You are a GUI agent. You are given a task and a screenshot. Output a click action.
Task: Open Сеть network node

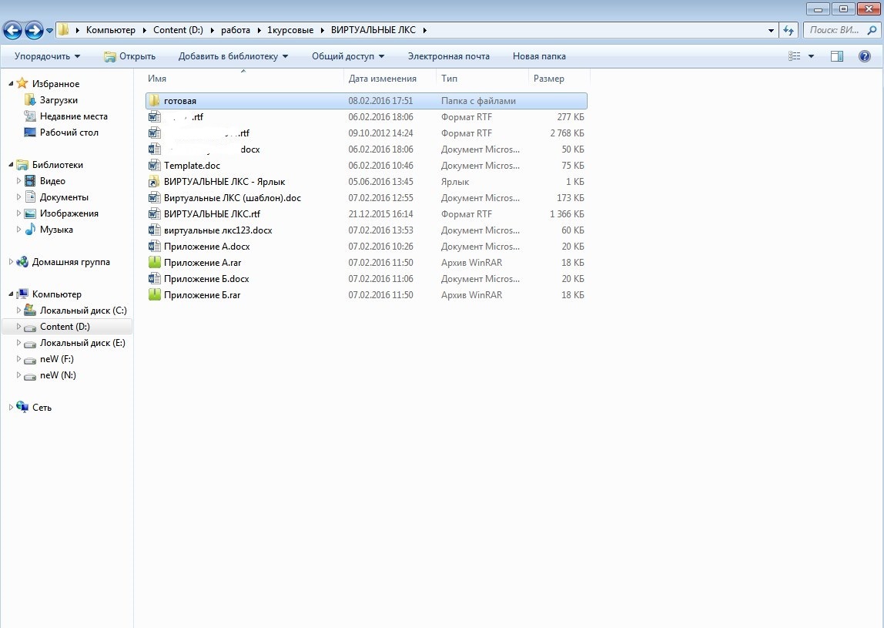(42, 408)
